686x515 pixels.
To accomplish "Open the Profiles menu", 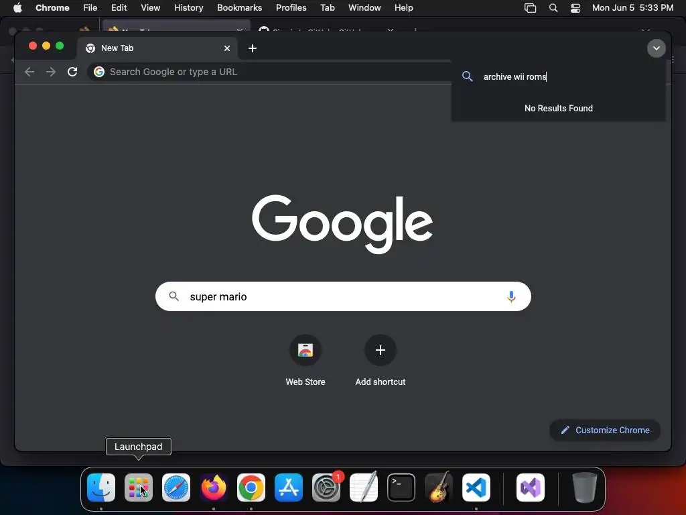I will click(291, 8).
